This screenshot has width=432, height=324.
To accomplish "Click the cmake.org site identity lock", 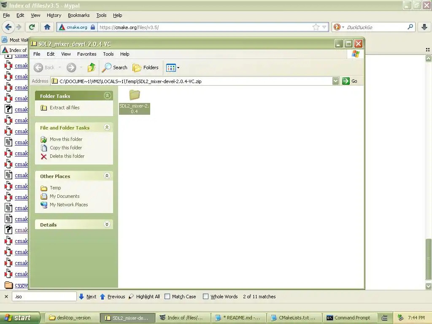I will [x=93, y=27].
